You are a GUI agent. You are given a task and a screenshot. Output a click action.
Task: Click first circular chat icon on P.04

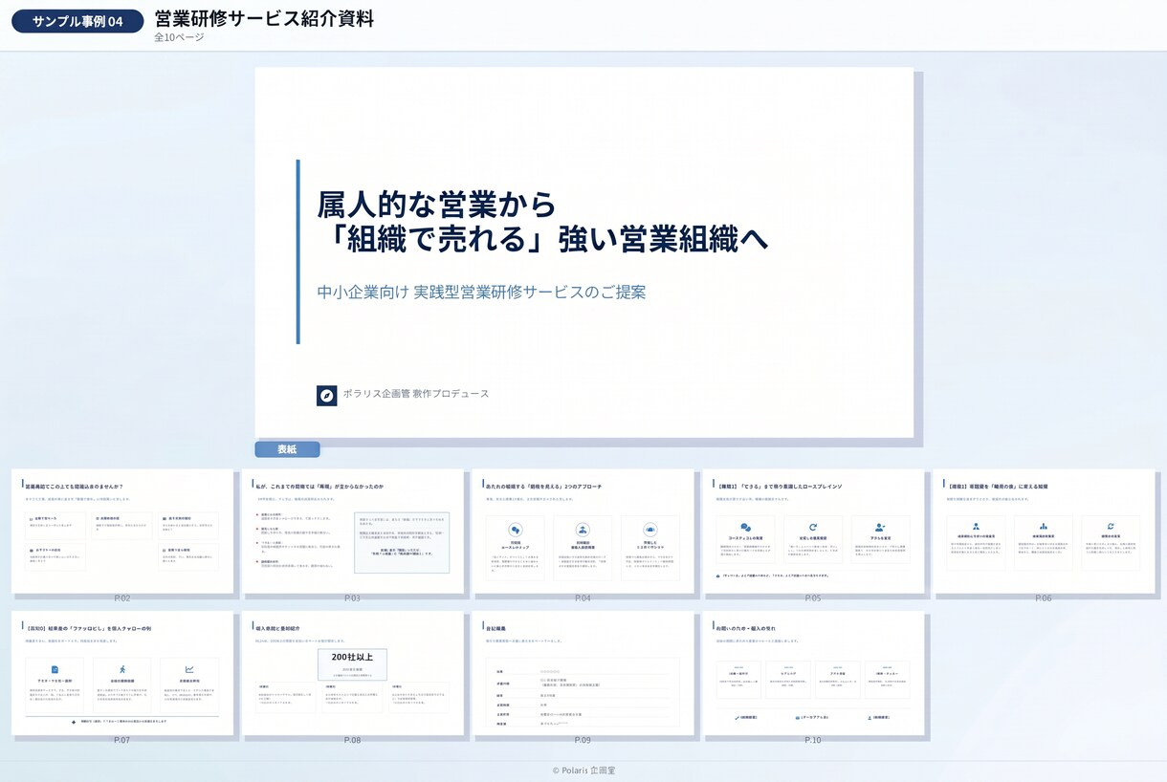point(515,530)
